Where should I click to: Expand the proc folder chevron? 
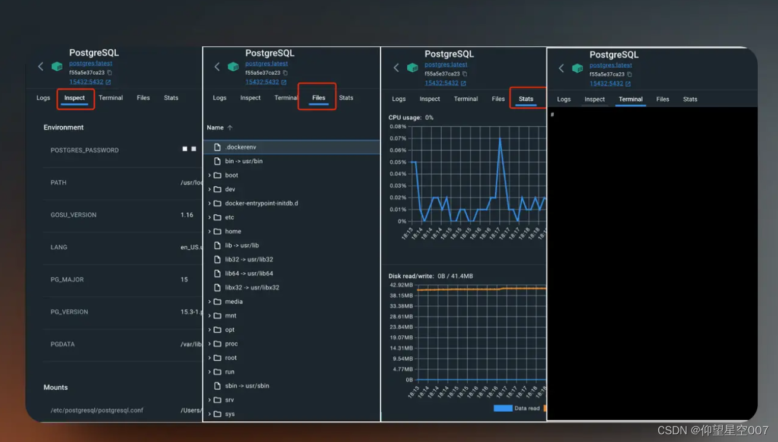tap(209, 344)
